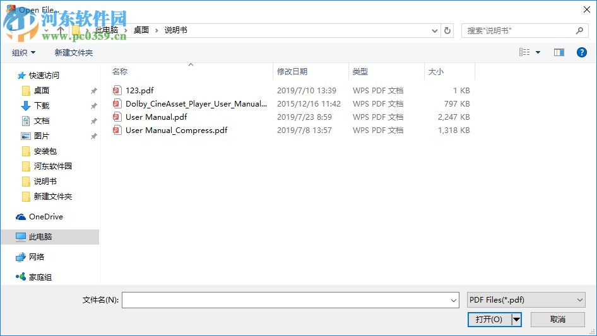Click the refresh icon in the address bar
The width and height of the screenshot is (597, 336).
click(447, 30)
